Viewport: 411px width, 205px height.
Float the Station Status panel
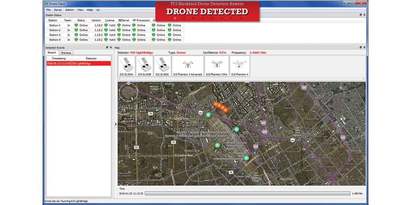tap(360, 15)
